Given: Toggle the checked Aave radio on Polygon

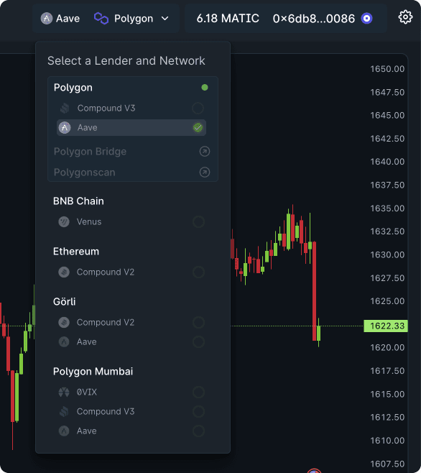Looking at the screenshot, I should tap(198, 127).
